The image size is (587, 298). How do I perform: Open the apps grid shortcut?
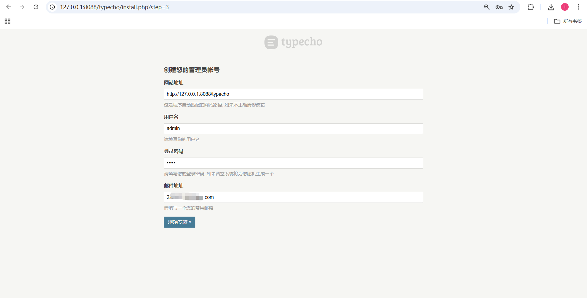point(8,21)
